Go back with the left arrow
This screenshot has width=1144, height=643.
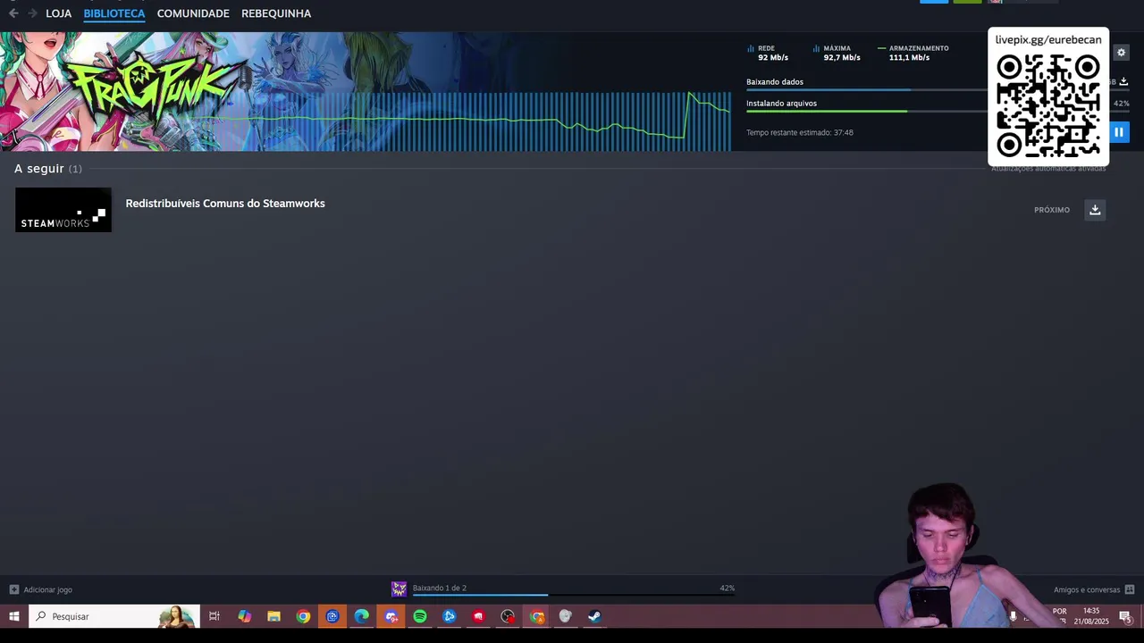[13, 13]
